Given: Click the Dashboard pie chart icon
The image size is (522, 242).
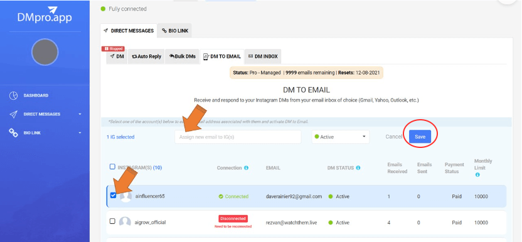Looking at the screenshot, I should point(13,95).
